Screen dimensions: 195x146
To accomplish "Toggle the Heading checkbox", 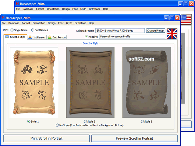I will tap(86, 36).
